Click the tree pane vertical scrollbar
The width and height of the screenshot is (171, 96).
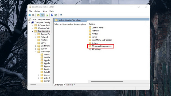pyautogui.click(x=51, y=27)
